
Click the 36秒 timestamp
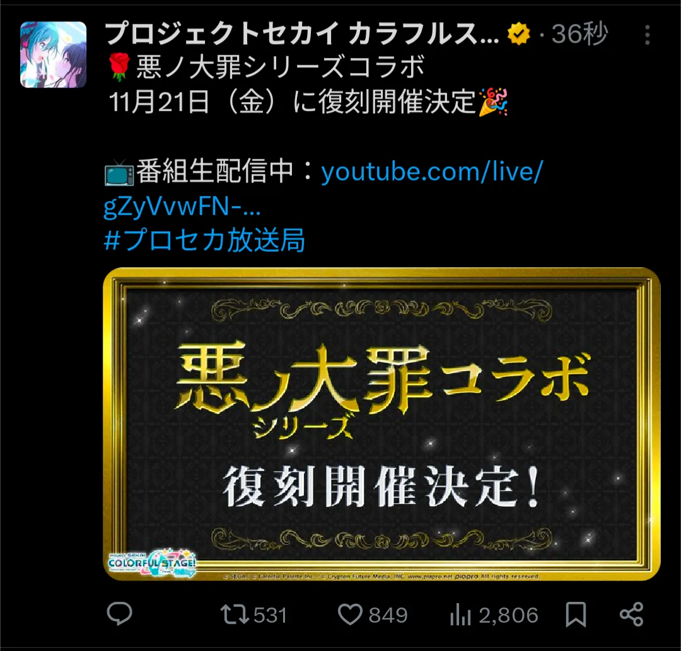(579, 34)
